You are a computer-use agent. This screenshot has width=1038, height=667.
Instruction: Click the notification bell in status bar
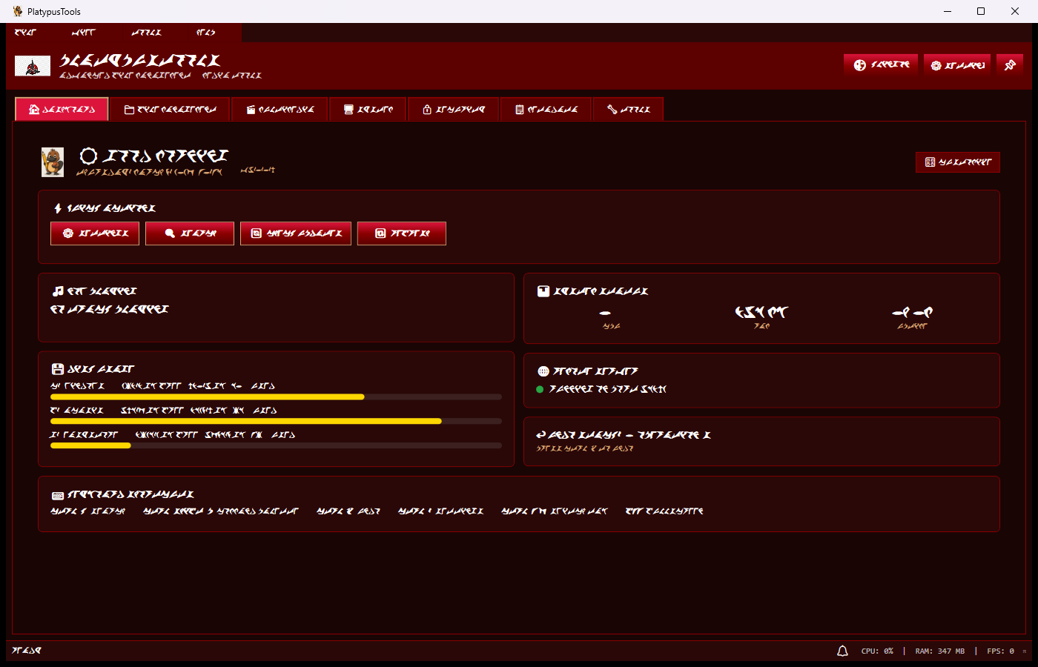(x=842, y=651)
